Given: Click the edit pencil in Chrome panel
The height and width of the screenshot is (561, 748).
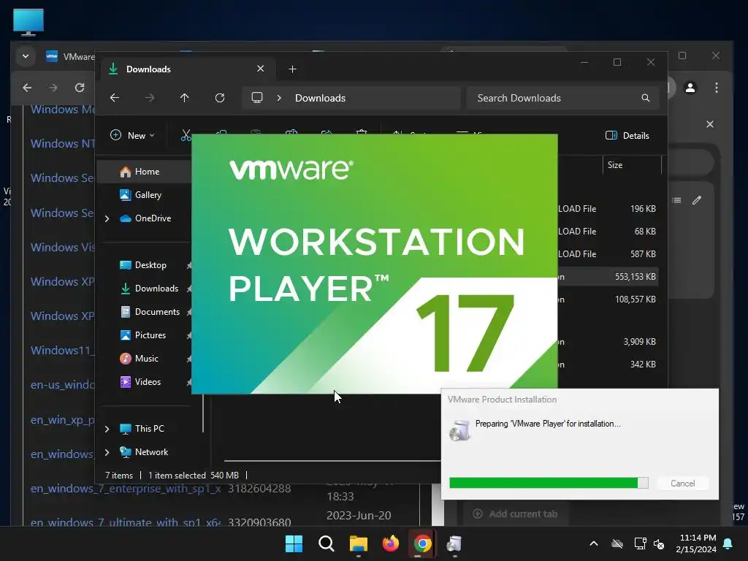Looking at the screenshot, I should (697, 200).
